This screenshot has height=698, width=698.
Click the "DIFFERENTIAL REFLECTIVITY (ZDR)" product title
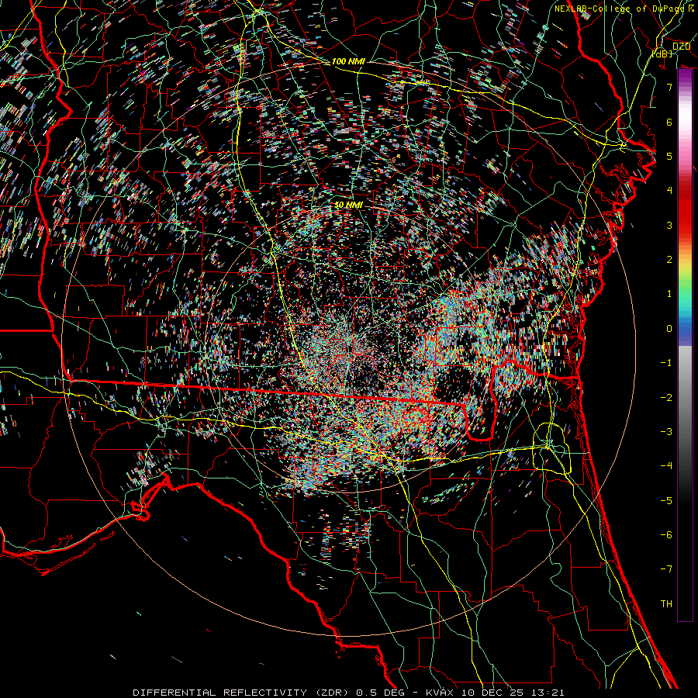coord(242,693)
